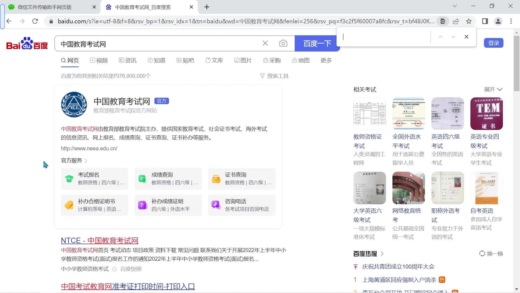Switch to the 地图 tab

click(x=301, y=60)
